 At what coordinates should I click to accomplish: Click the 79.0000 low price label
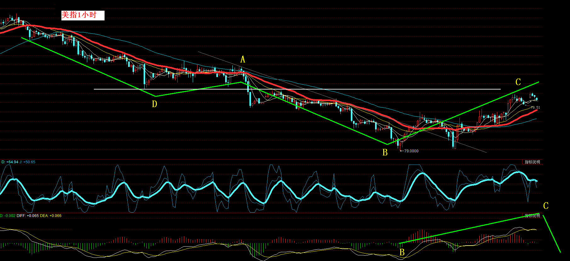click(411, 151)
